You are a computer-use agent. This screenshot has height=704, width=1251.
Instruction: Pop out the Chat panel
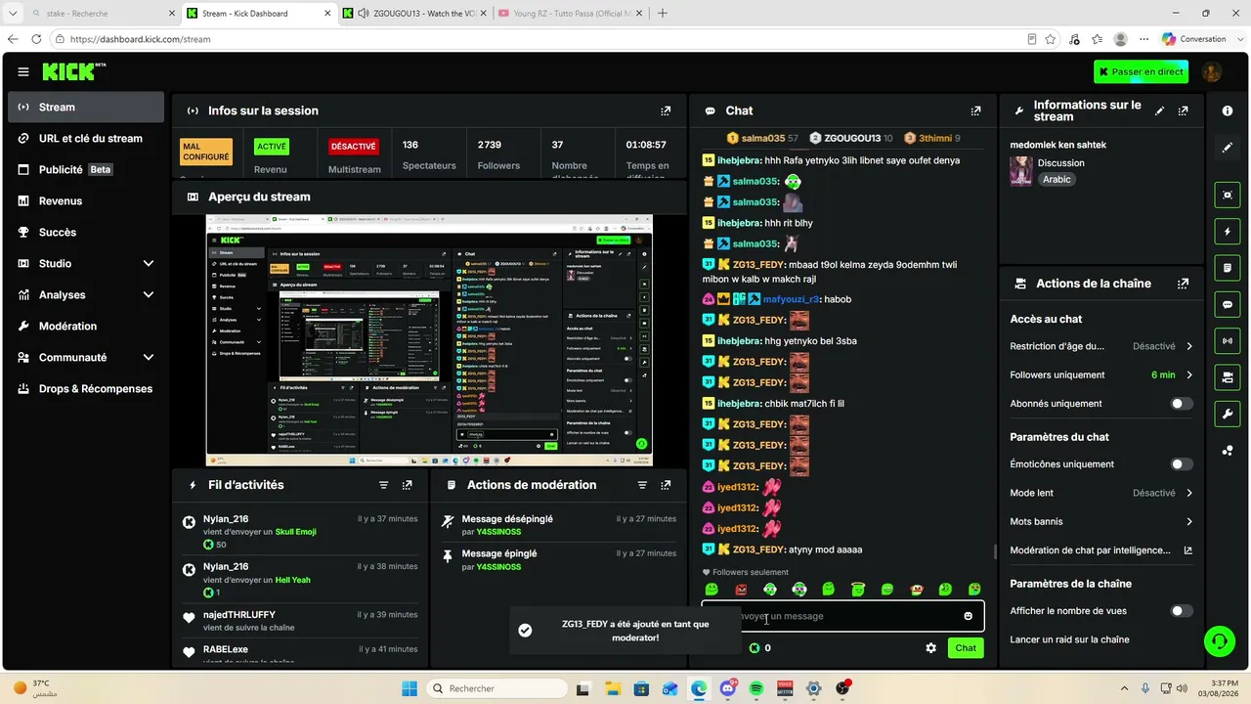(x=975, y=110)
